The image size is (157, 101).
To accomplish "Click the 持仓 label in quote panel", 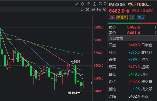I will pyautogui.click(x=145, y=60).
